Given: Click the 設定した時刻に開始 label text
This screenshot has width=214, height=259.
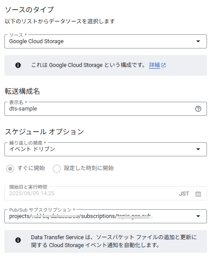Looking at the screenshot, I should pos(89,168).
